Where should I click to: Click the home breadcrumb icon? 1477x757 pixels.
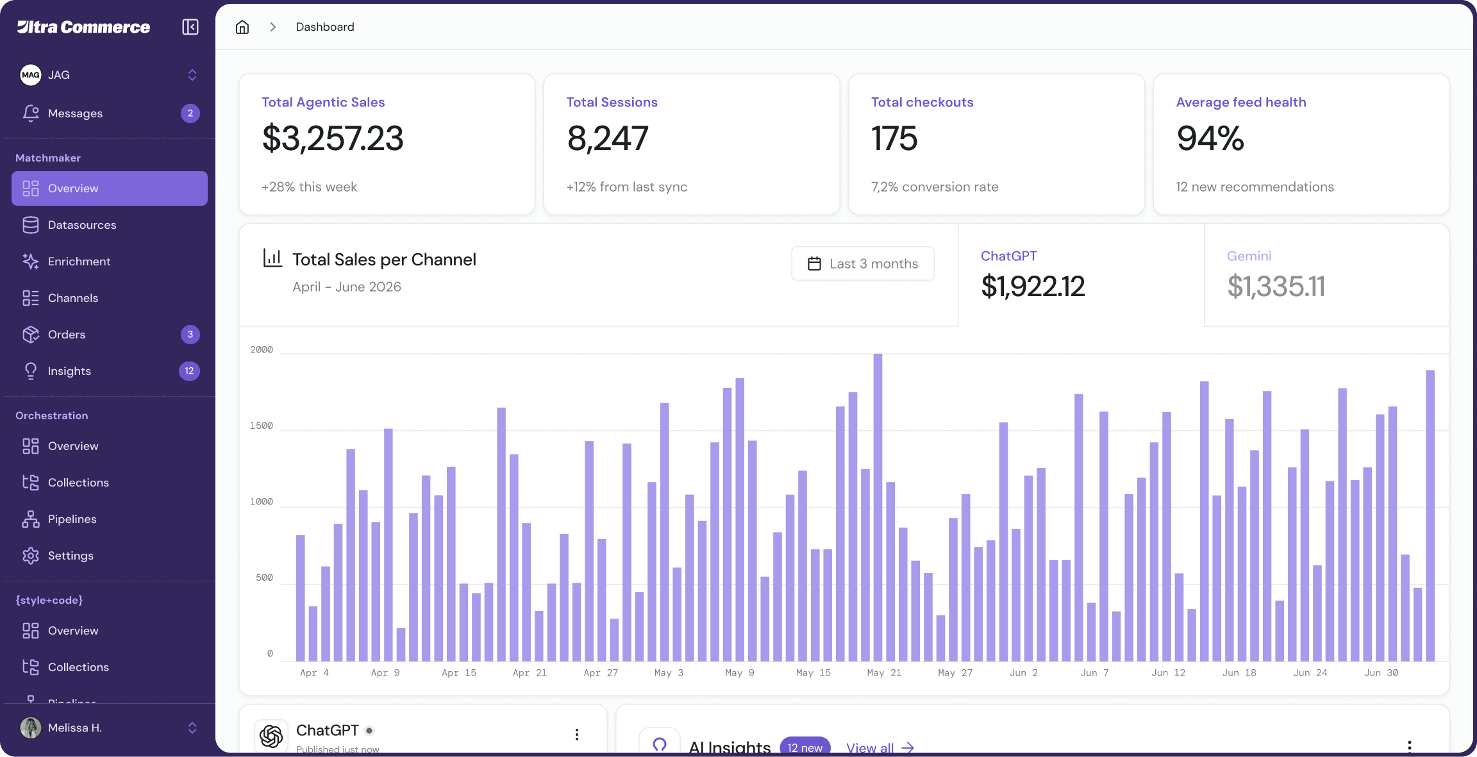[x=242, y=27]
